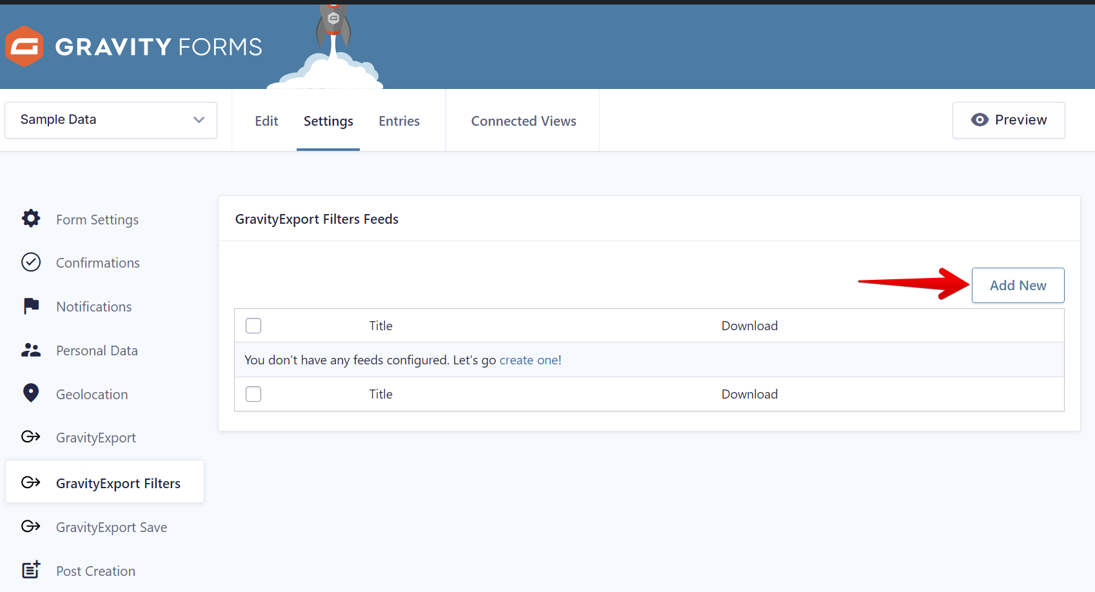Click the Title column label in footer

point(380,394)
